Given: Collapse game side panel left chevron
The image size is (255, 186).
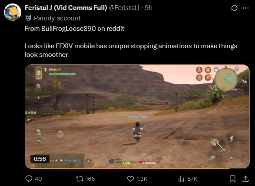Looking at the screenshot, I should [39, 98].
